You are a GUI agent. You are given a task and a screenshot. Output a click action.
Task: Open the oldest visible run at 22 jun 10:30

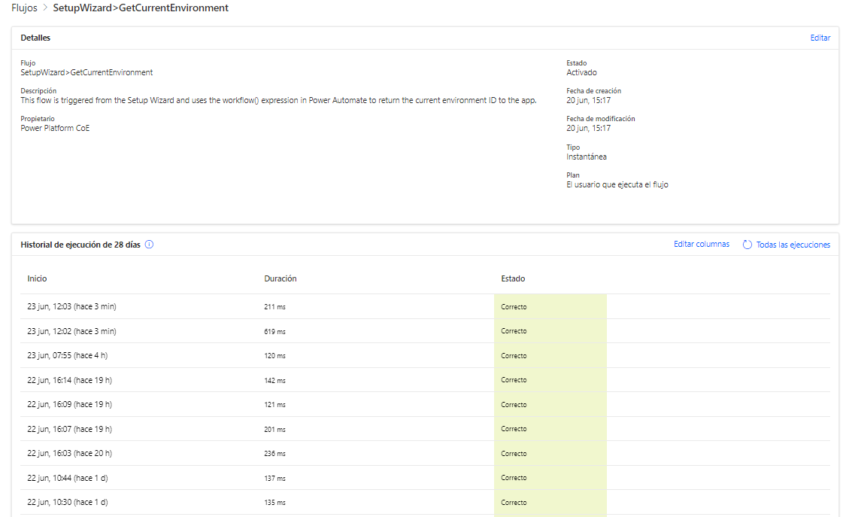click(x=66, y=502)
